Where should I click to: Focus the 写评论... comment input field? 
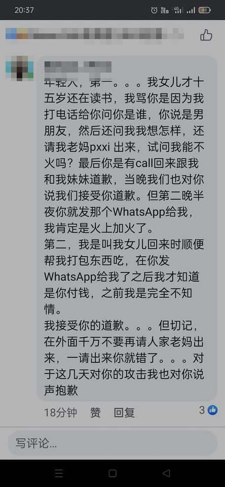pyautogui.click(x=113, y=443)
